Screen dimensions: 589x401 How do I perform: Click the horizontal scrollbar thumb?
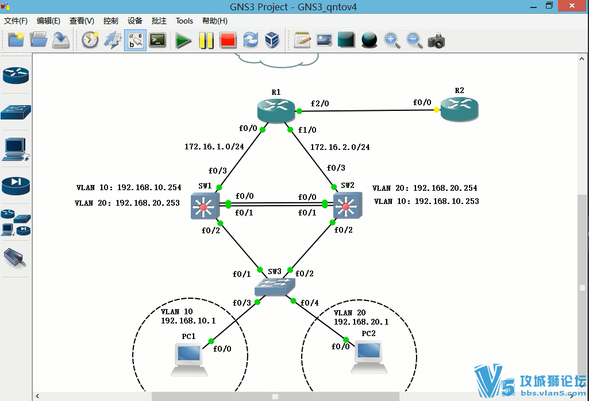pos(275,396)
